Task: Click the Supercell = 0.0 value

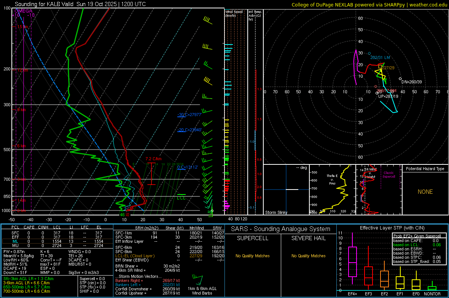Action: coord(92,279)
